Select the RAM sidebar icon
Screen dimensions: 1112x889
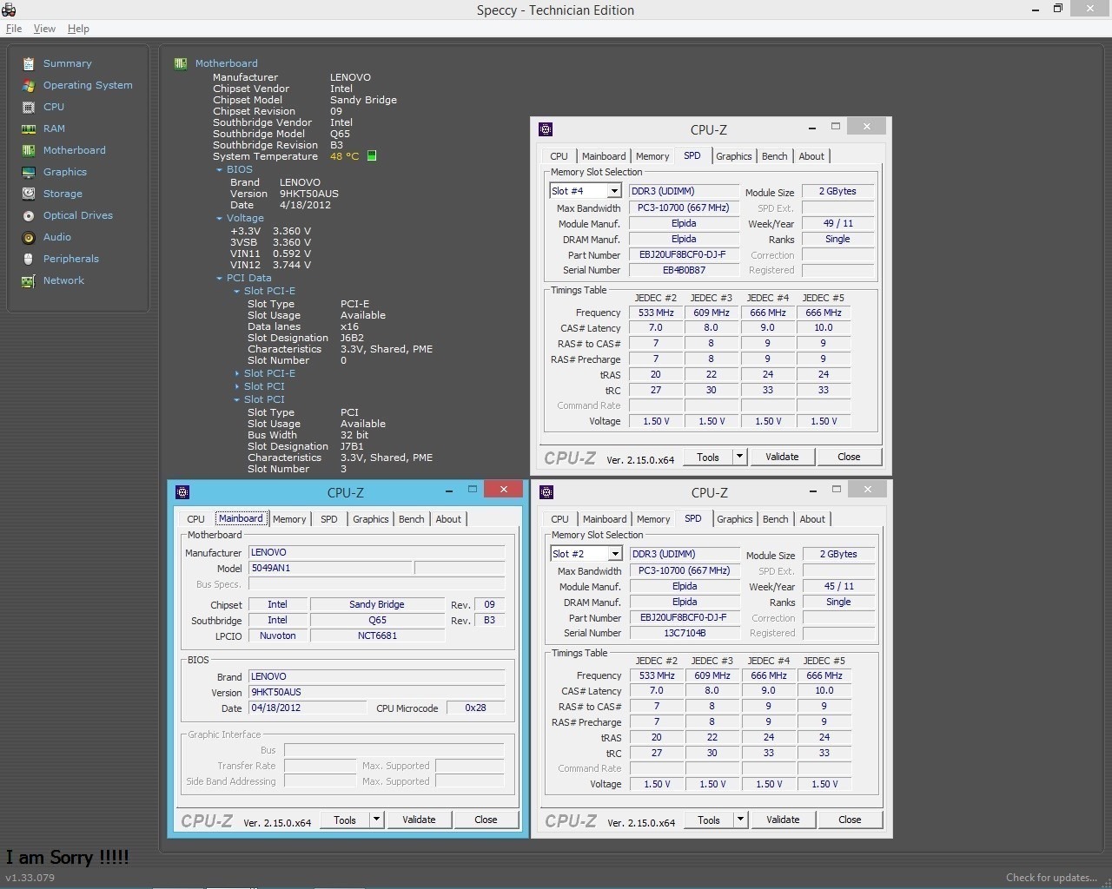[x=29, y=128]
